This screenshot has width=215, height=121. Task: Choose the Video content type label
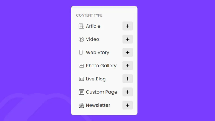92,39
